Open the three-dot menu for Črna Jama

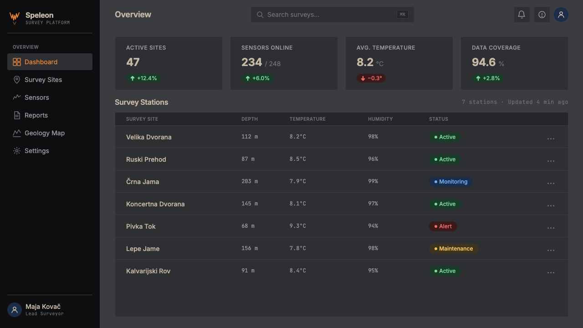click(551, 183)
